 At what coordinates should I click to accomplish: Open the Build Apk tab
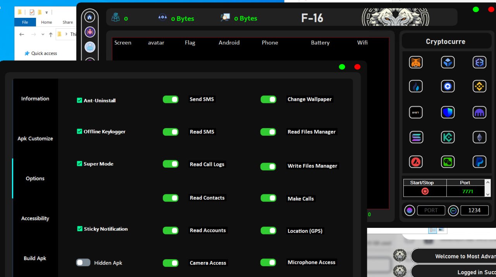click(35, 258)
